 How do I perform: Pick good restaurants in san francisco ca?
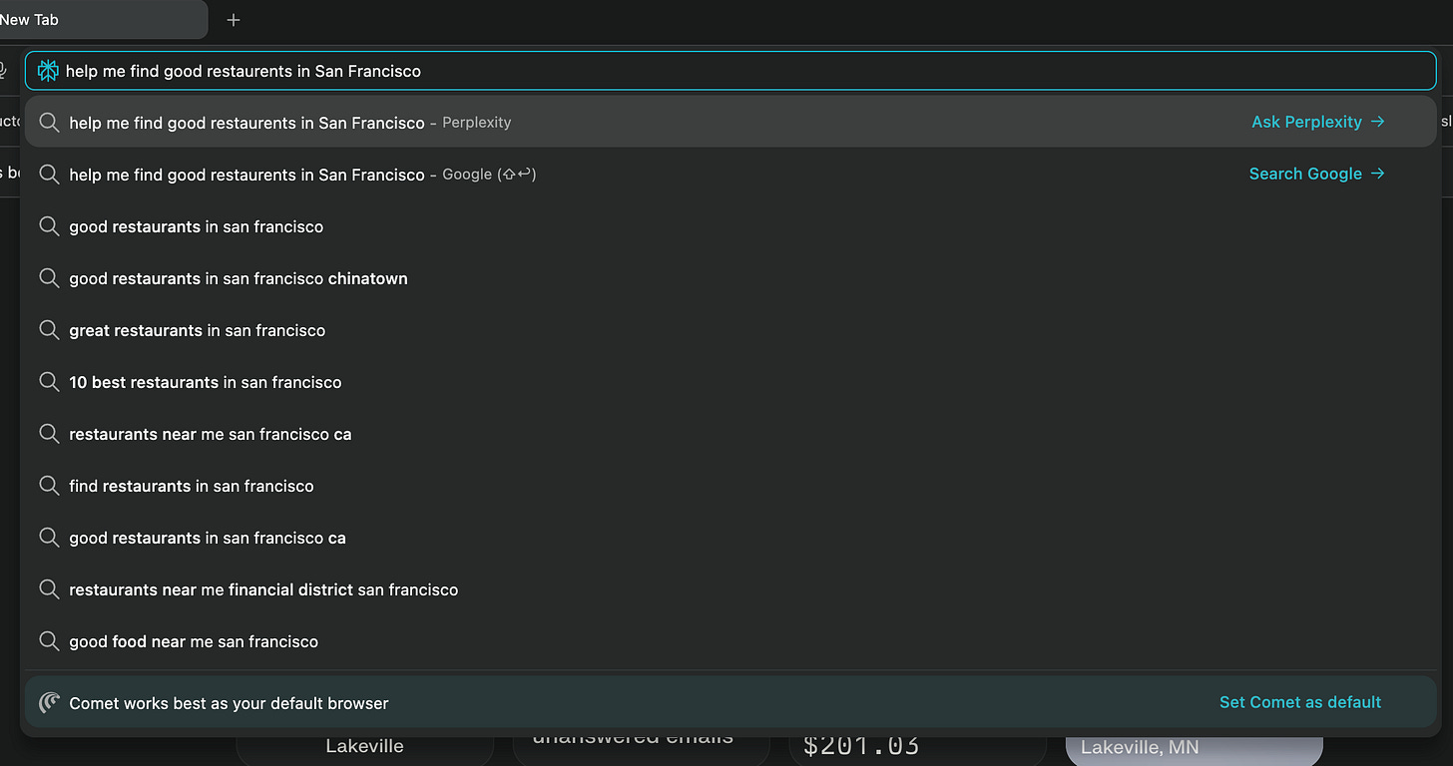pos(730,538)
